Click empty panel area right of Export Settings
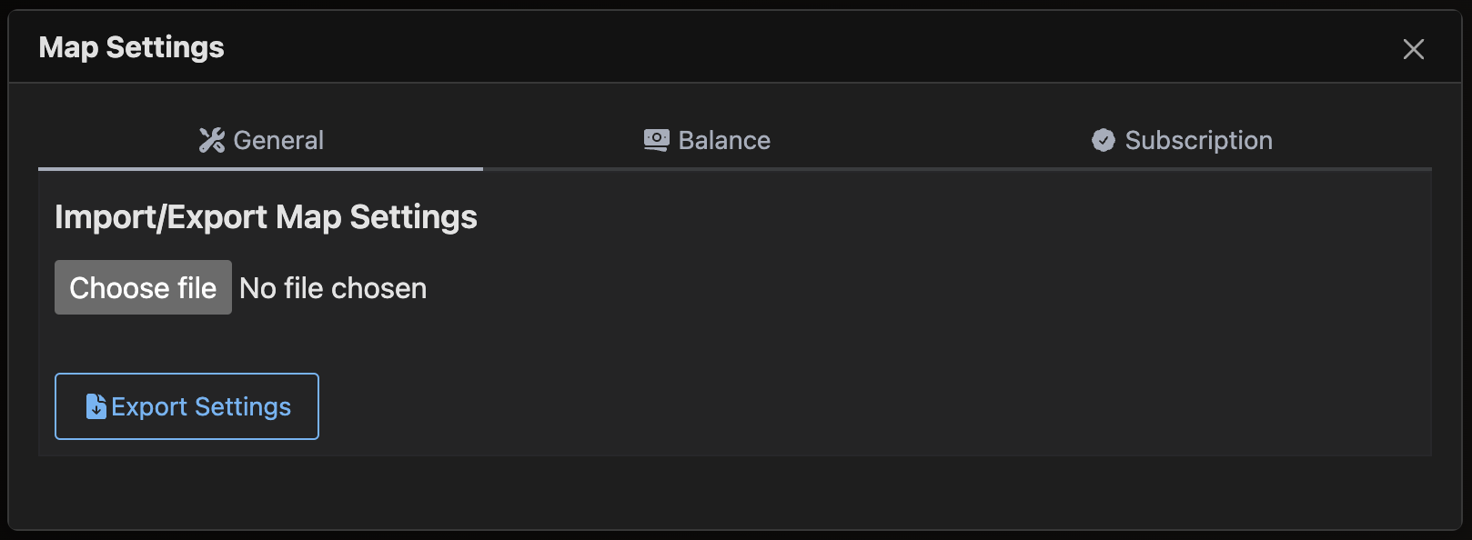Image resolution: width=1472 pixels, height=540 pixels. [x=819, y=406]
